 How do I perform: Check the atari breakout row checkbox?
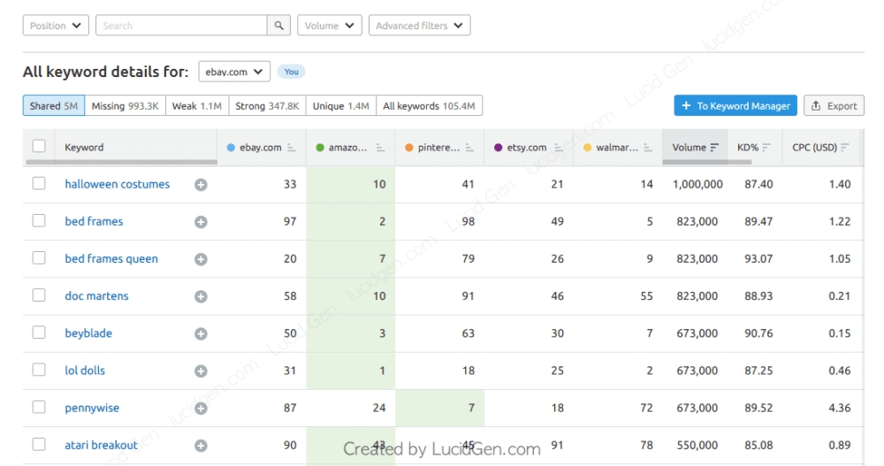point(39,444)
